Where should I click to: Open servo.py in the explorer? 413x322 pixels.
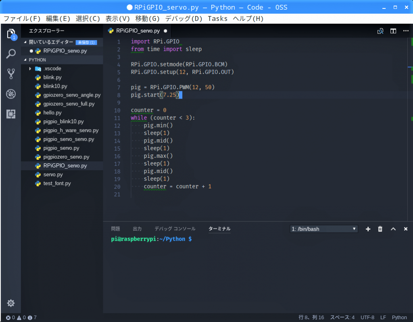click(62, 175)
